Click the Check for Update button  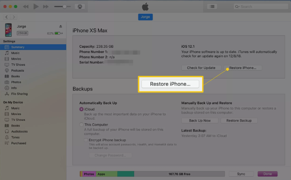[201, 68]
